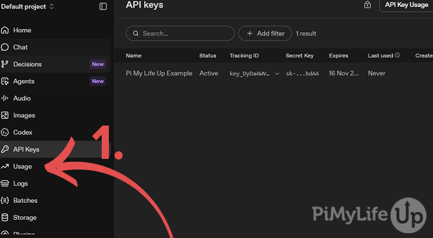The width and height of the screenshot is (433, 238).
Task: Click the Chat bubble icon
Action: [x=5, y=47]
